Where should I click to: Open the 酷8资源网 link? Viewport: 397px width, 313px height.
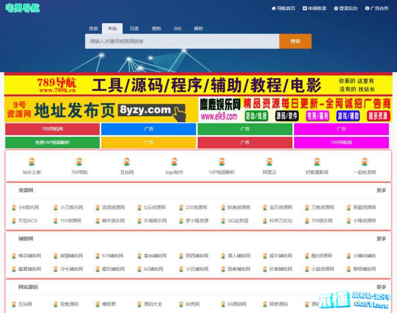point(321,256)
